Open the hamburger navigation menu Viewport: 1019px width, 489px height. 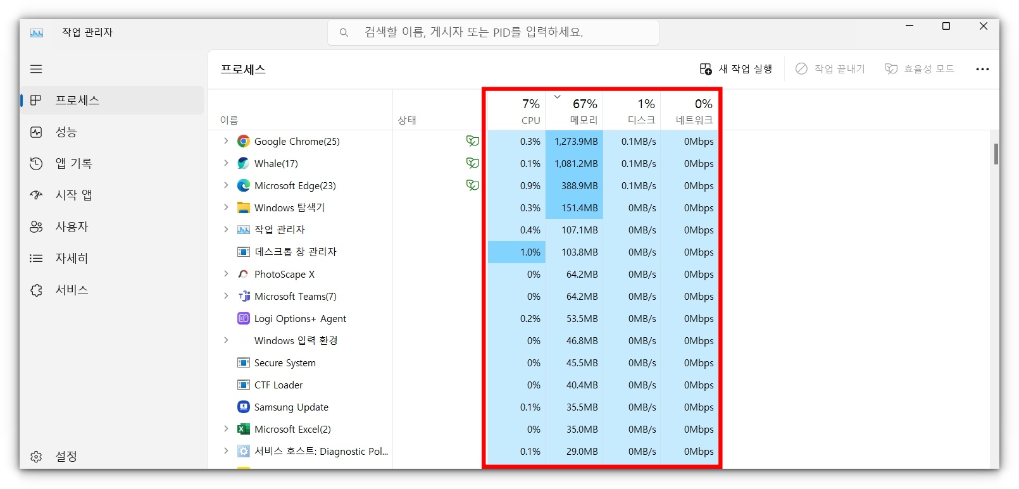coord(36,69)
